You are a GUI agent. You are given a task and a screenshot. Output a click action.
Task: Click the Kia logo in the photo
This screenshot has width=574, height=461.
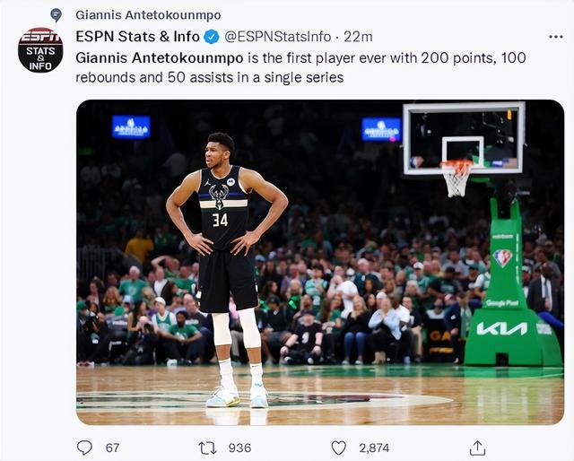tap(501, 328)
